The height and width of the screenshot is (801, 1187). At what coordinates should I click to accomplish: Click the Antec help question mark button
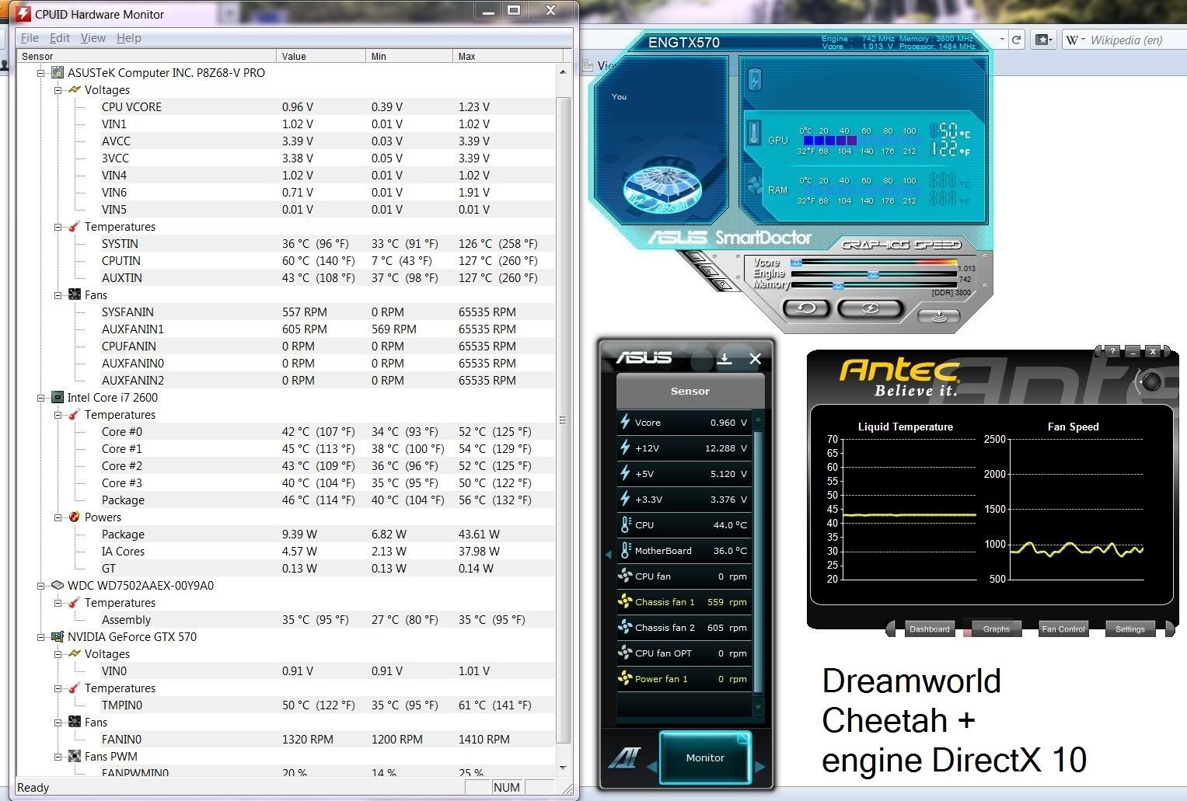click(x=1113, y=352)
